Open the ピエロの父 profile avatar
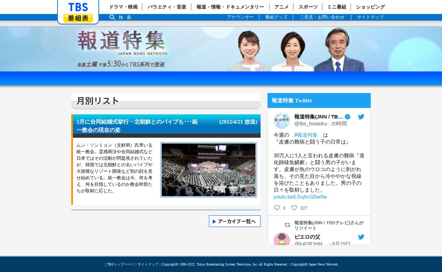The width and height of the screenshot is (442, 272). (x=282, y=239)
